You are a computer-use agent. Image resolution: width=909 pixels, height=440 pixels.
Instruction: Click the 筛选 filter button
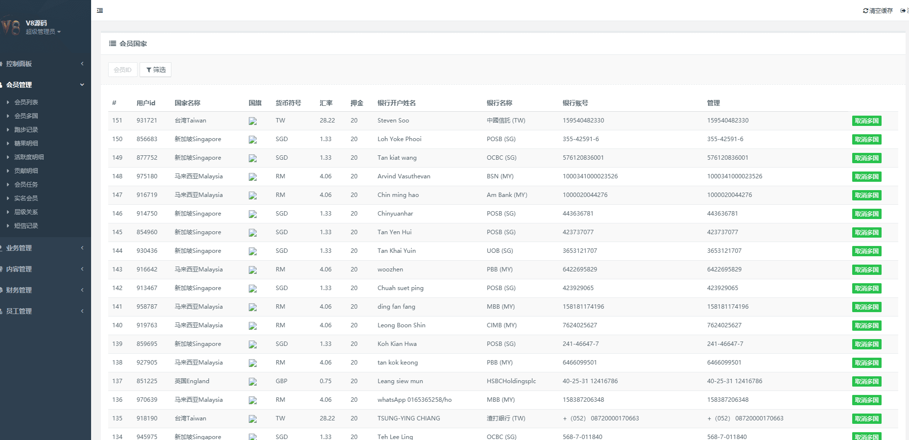[x=156, y=70]
